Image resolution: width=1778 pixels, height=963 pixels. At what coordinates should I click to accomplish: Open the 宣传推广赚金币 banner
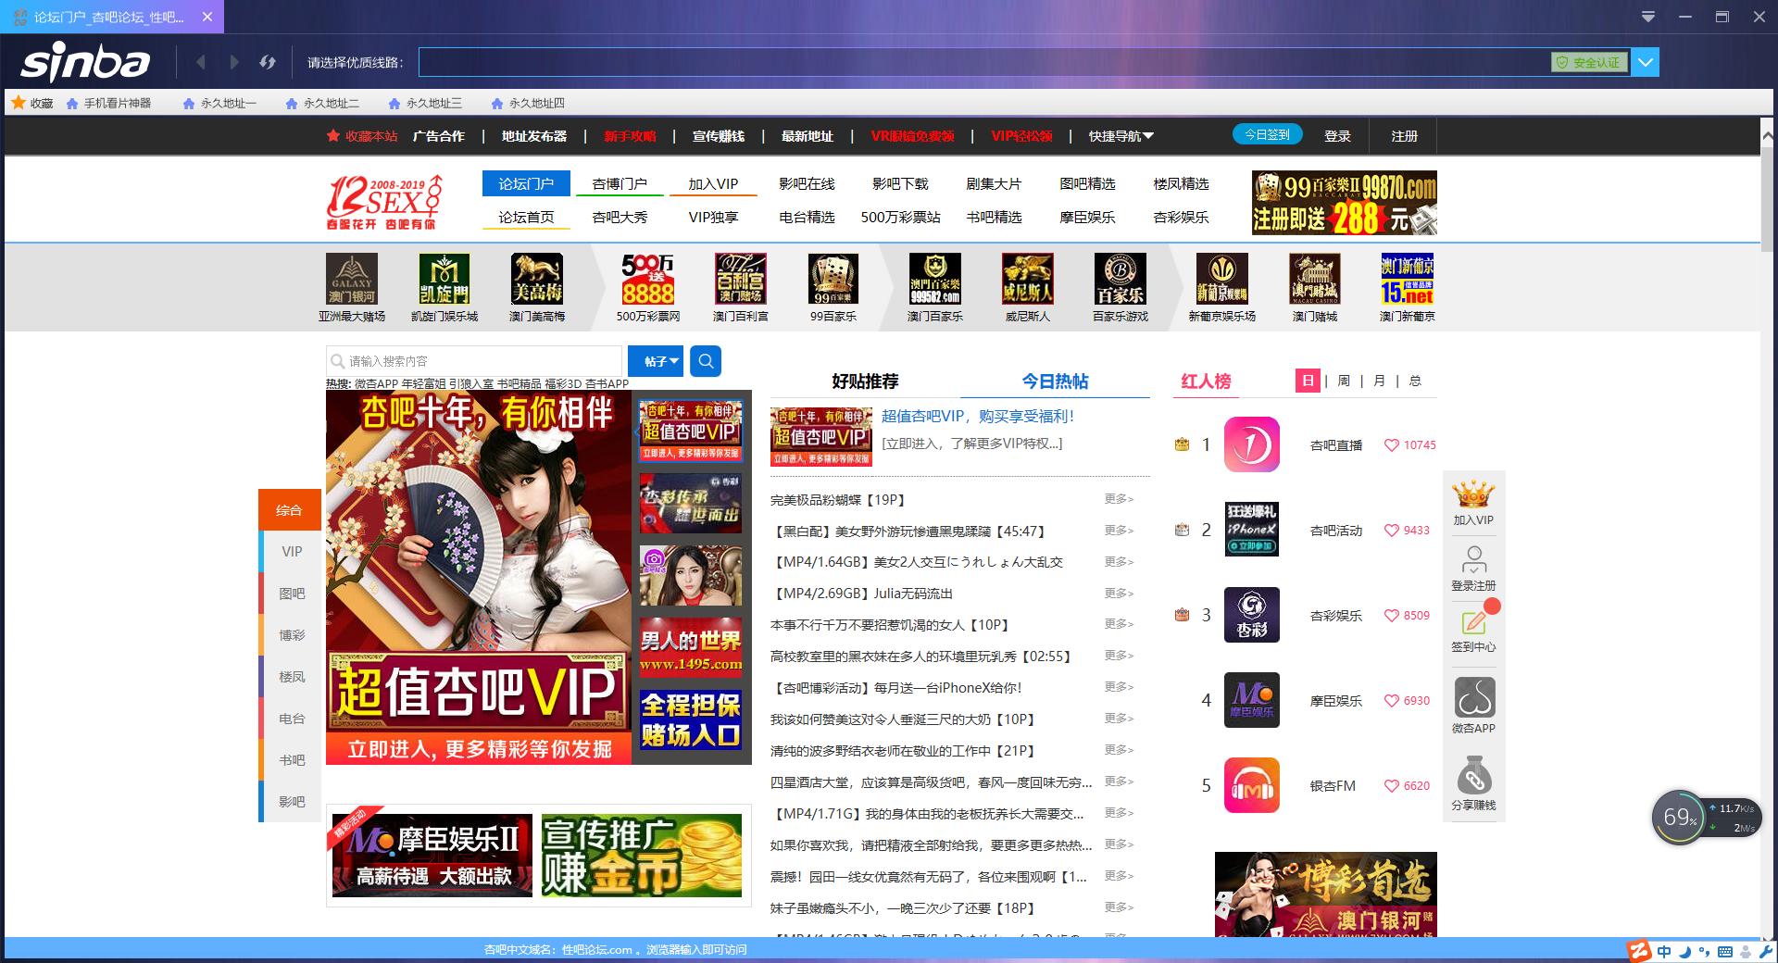[x=642, y=856]
